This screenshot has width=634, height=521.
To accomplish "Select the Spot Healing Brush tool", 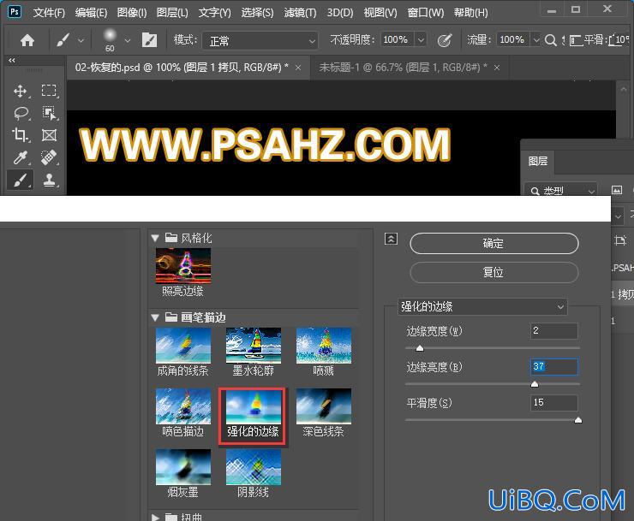I will coord(50,157).
